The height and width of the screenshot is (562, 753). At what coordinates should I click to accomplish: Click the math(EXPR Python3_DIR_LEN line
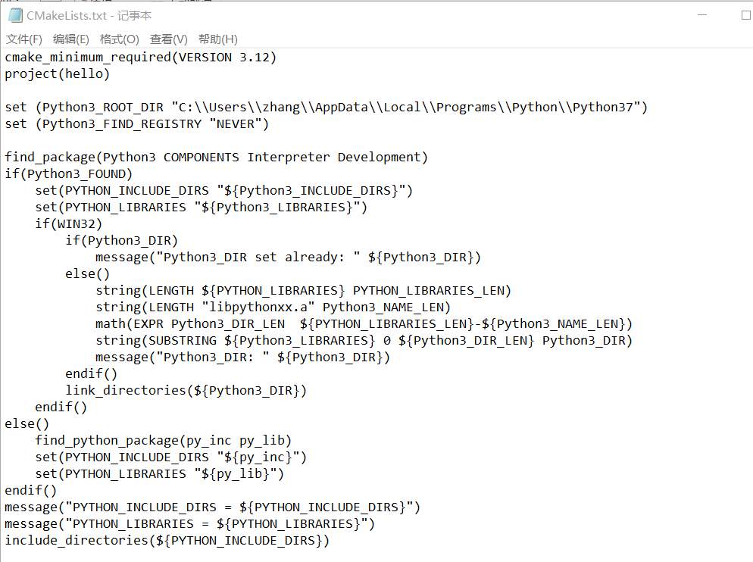pyautogui.click(x=364, y=324)
